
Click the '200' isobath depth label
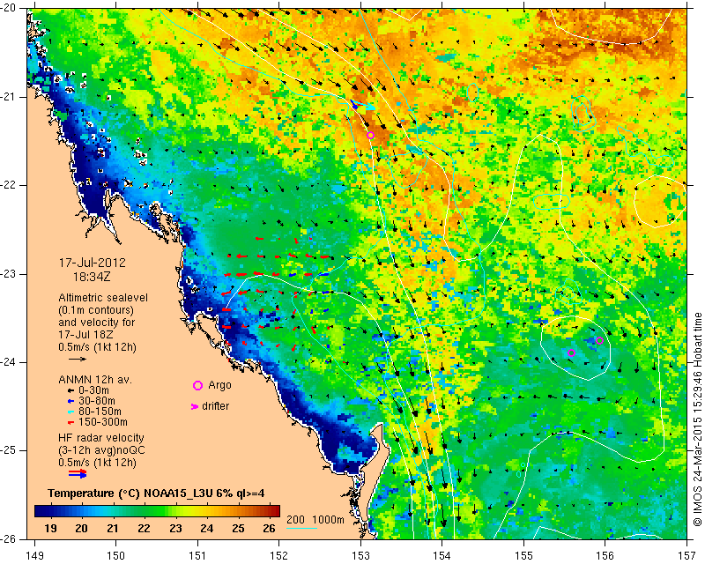(x=296, y=520)
